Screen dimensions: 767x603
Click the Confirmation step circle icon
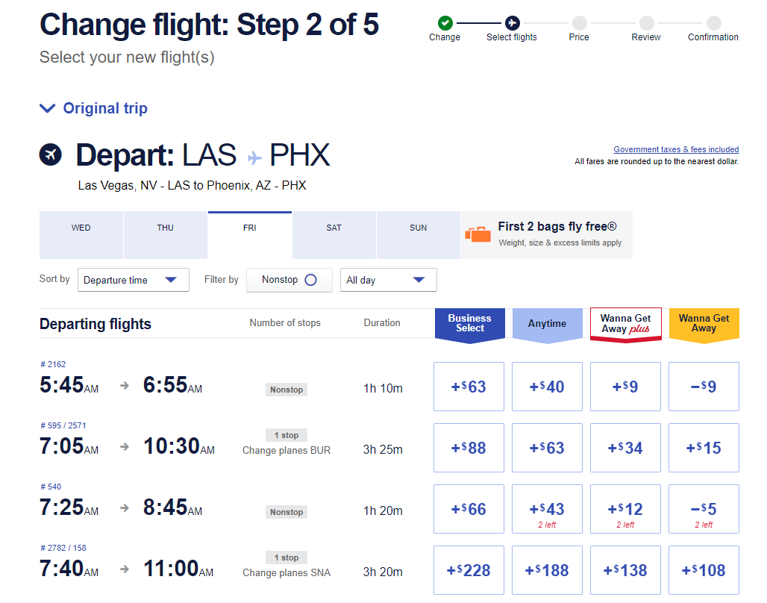(713, 22)
